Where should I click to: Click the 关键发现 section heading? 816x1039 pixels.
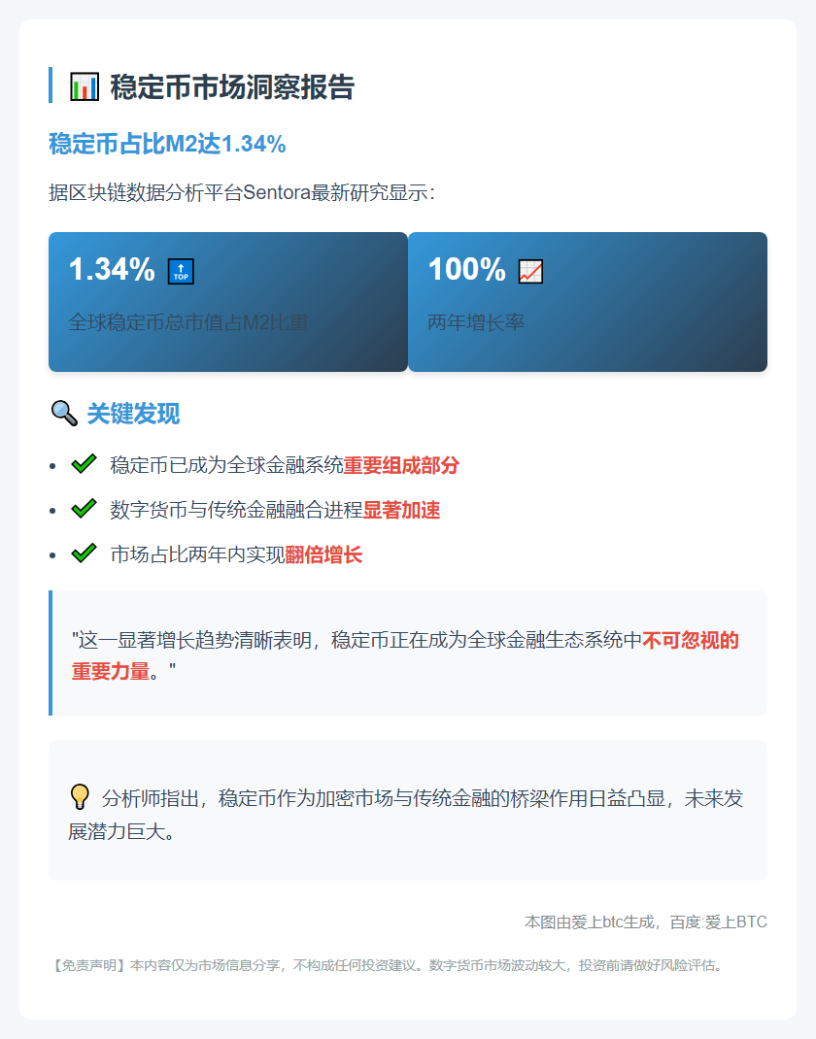[133, 414]
